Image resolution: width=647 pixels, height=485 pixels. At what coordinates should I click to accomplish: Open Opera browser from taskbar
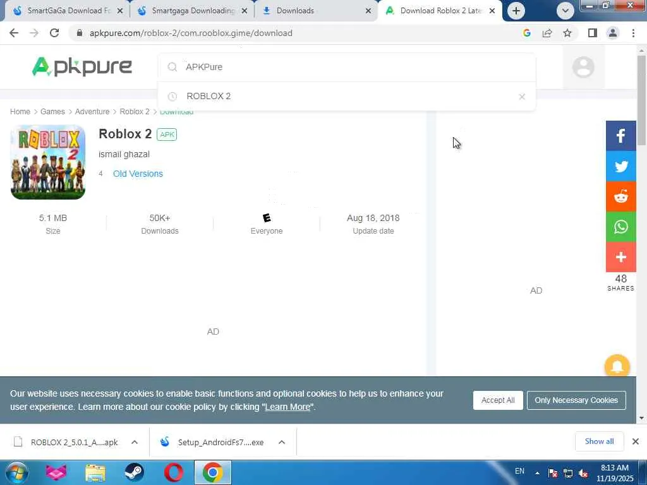tap(174, 472)
